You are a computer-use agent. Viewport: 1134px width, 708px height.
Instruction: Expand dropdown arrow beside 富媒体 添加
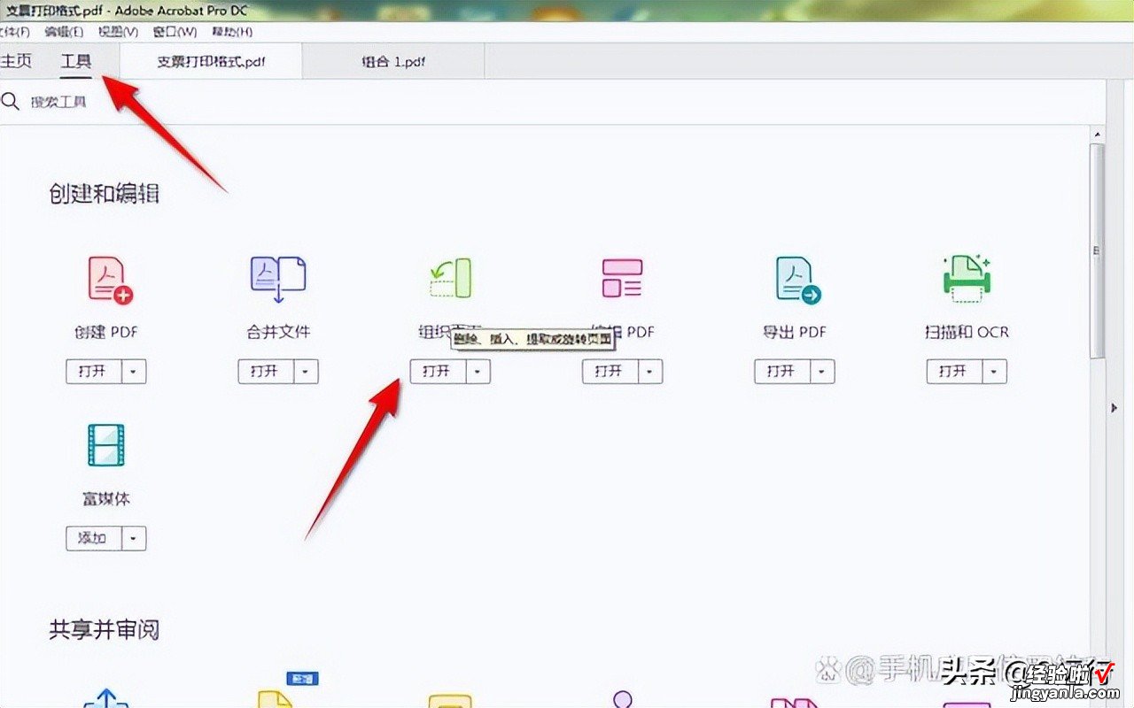click(133, 538)
